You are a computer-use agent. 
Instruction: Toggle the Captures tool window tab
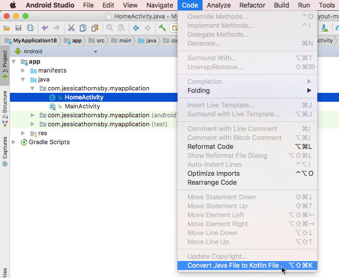(5, 152)
